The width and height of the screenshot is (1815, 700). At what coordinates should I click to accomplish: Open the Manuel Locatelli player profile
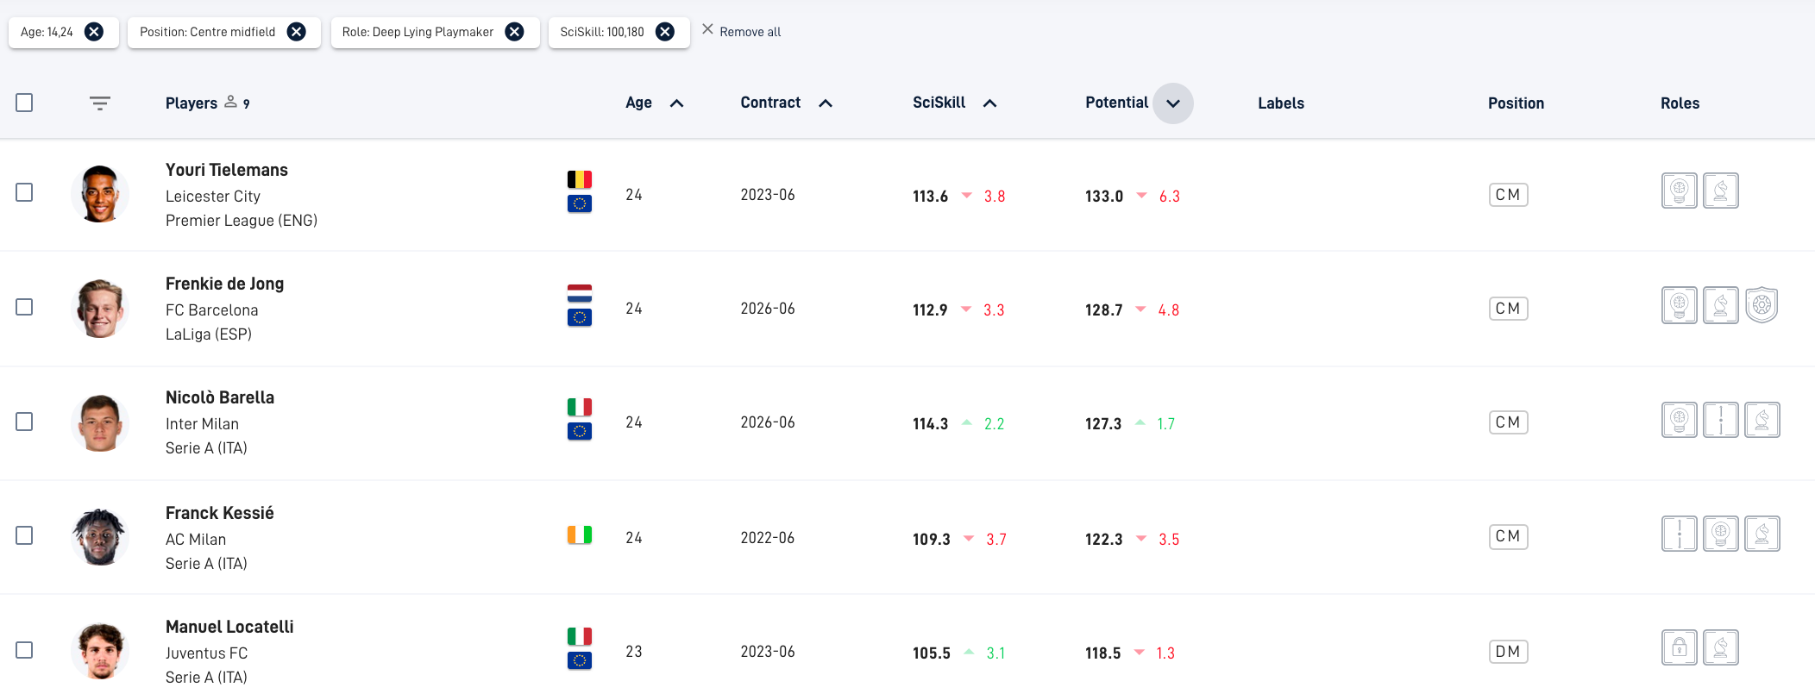[x=229, y=627]
